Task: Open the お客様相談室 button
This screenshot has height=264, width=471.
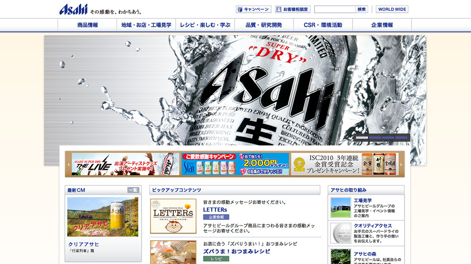Action: pos(293,9)
